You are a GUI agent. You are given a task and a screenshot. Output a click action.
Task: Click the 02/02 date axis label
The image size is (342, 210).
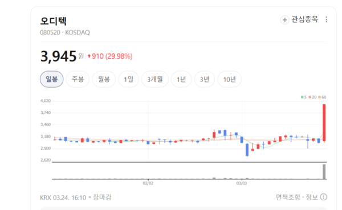tap(148, 183)
